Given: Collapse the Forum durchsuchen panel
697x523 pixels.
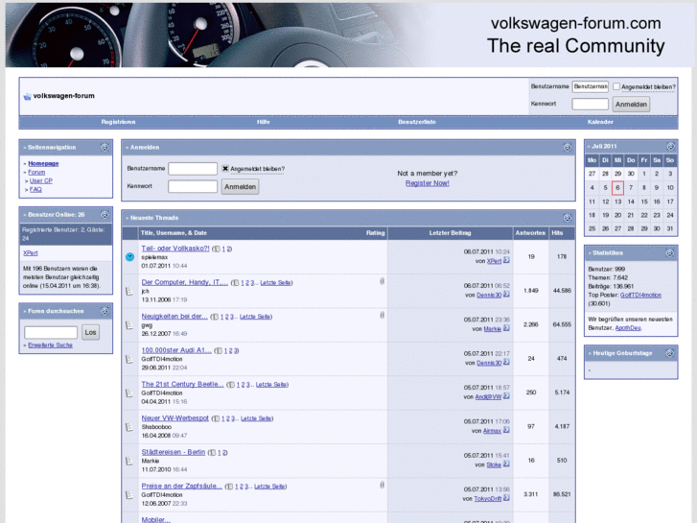Looking at the screenshot, I should pos(105,310).
